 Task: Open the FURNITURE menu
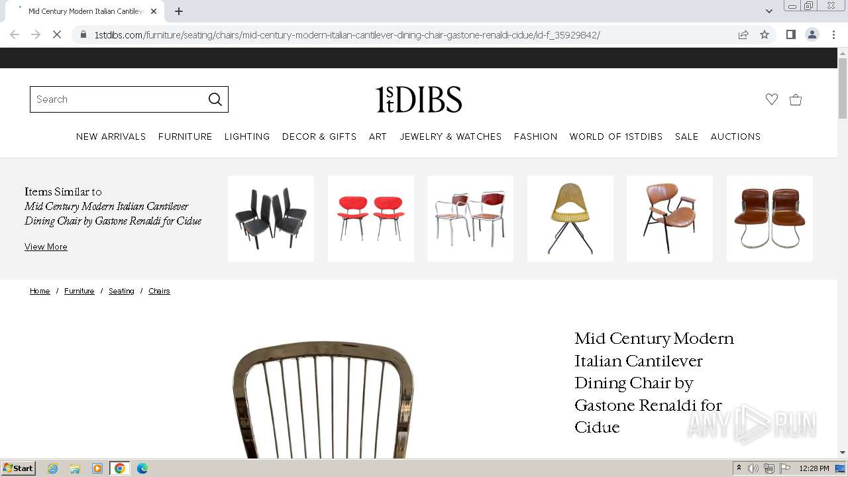coord(185,136)
